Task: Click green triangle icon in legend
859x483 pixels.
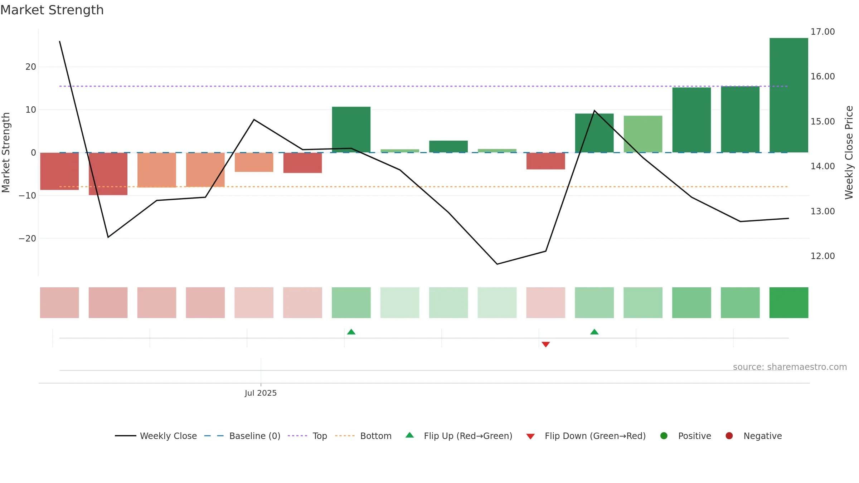Action: click(410, 435)
